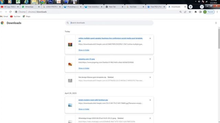This screenshot has height=123, width=220.
Task: Click the guest speaker zip file thumbnail
Action: pos(70,45)
